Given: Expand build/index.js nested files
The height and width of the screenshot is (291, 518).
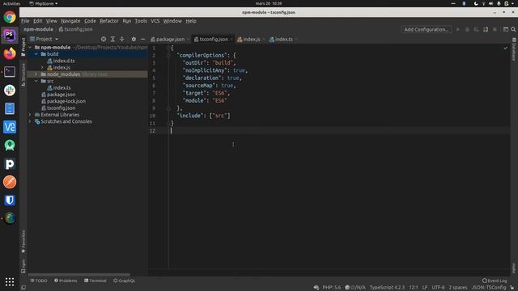Looking at the screenshot, I should coord(42,67).
